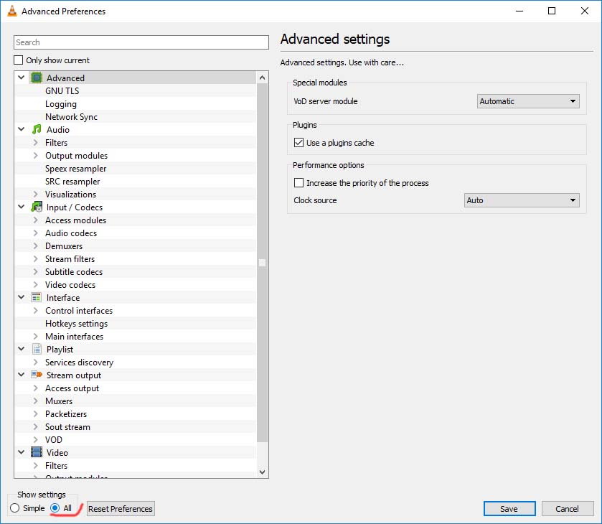Expand the Services discovery node arrow
Screen dimensions: 602x524
pos(36,362)
